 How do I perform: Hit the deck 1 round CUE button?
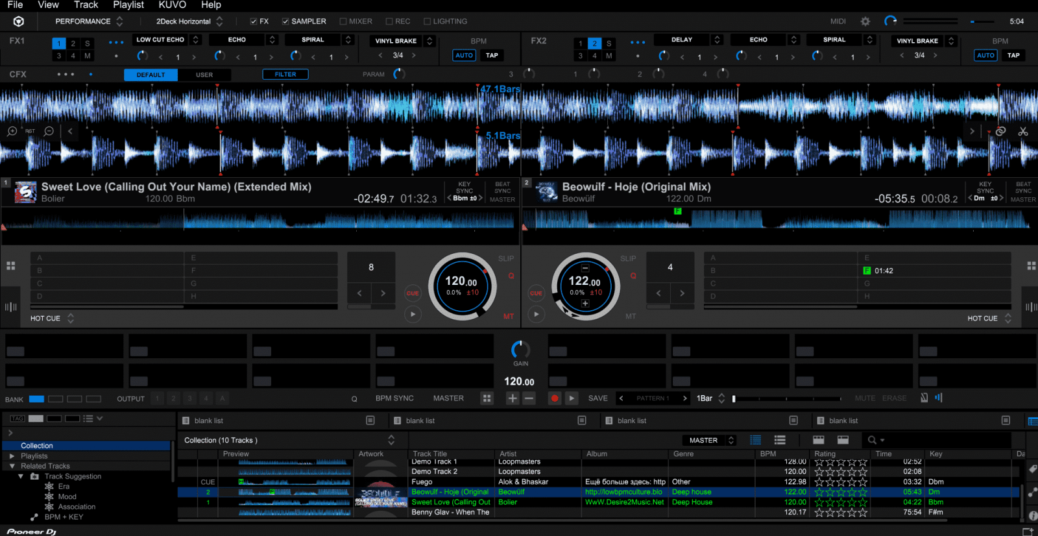pos(413,293)
